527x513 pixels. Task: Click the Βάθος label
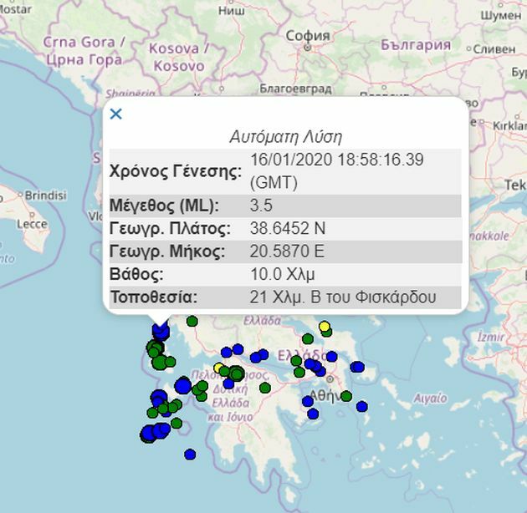(x=136, y=274)
